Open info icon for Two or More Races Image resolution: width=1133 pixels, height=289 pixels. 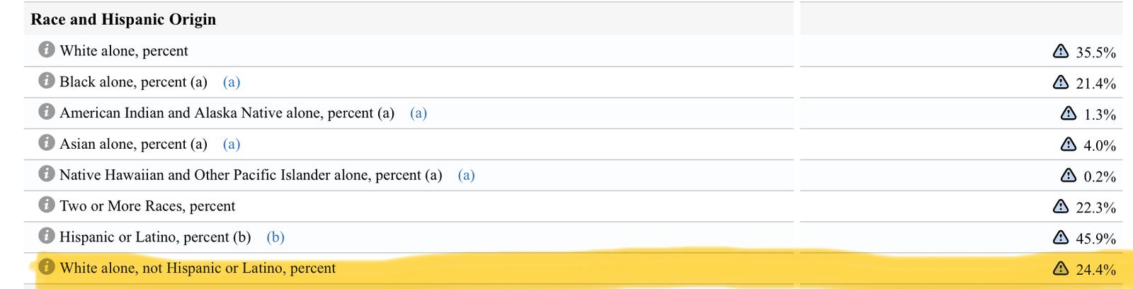pos(47,205)
